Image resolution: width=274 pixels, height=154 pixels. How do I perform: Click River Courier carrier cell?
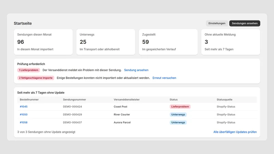(x=122, y=115)
